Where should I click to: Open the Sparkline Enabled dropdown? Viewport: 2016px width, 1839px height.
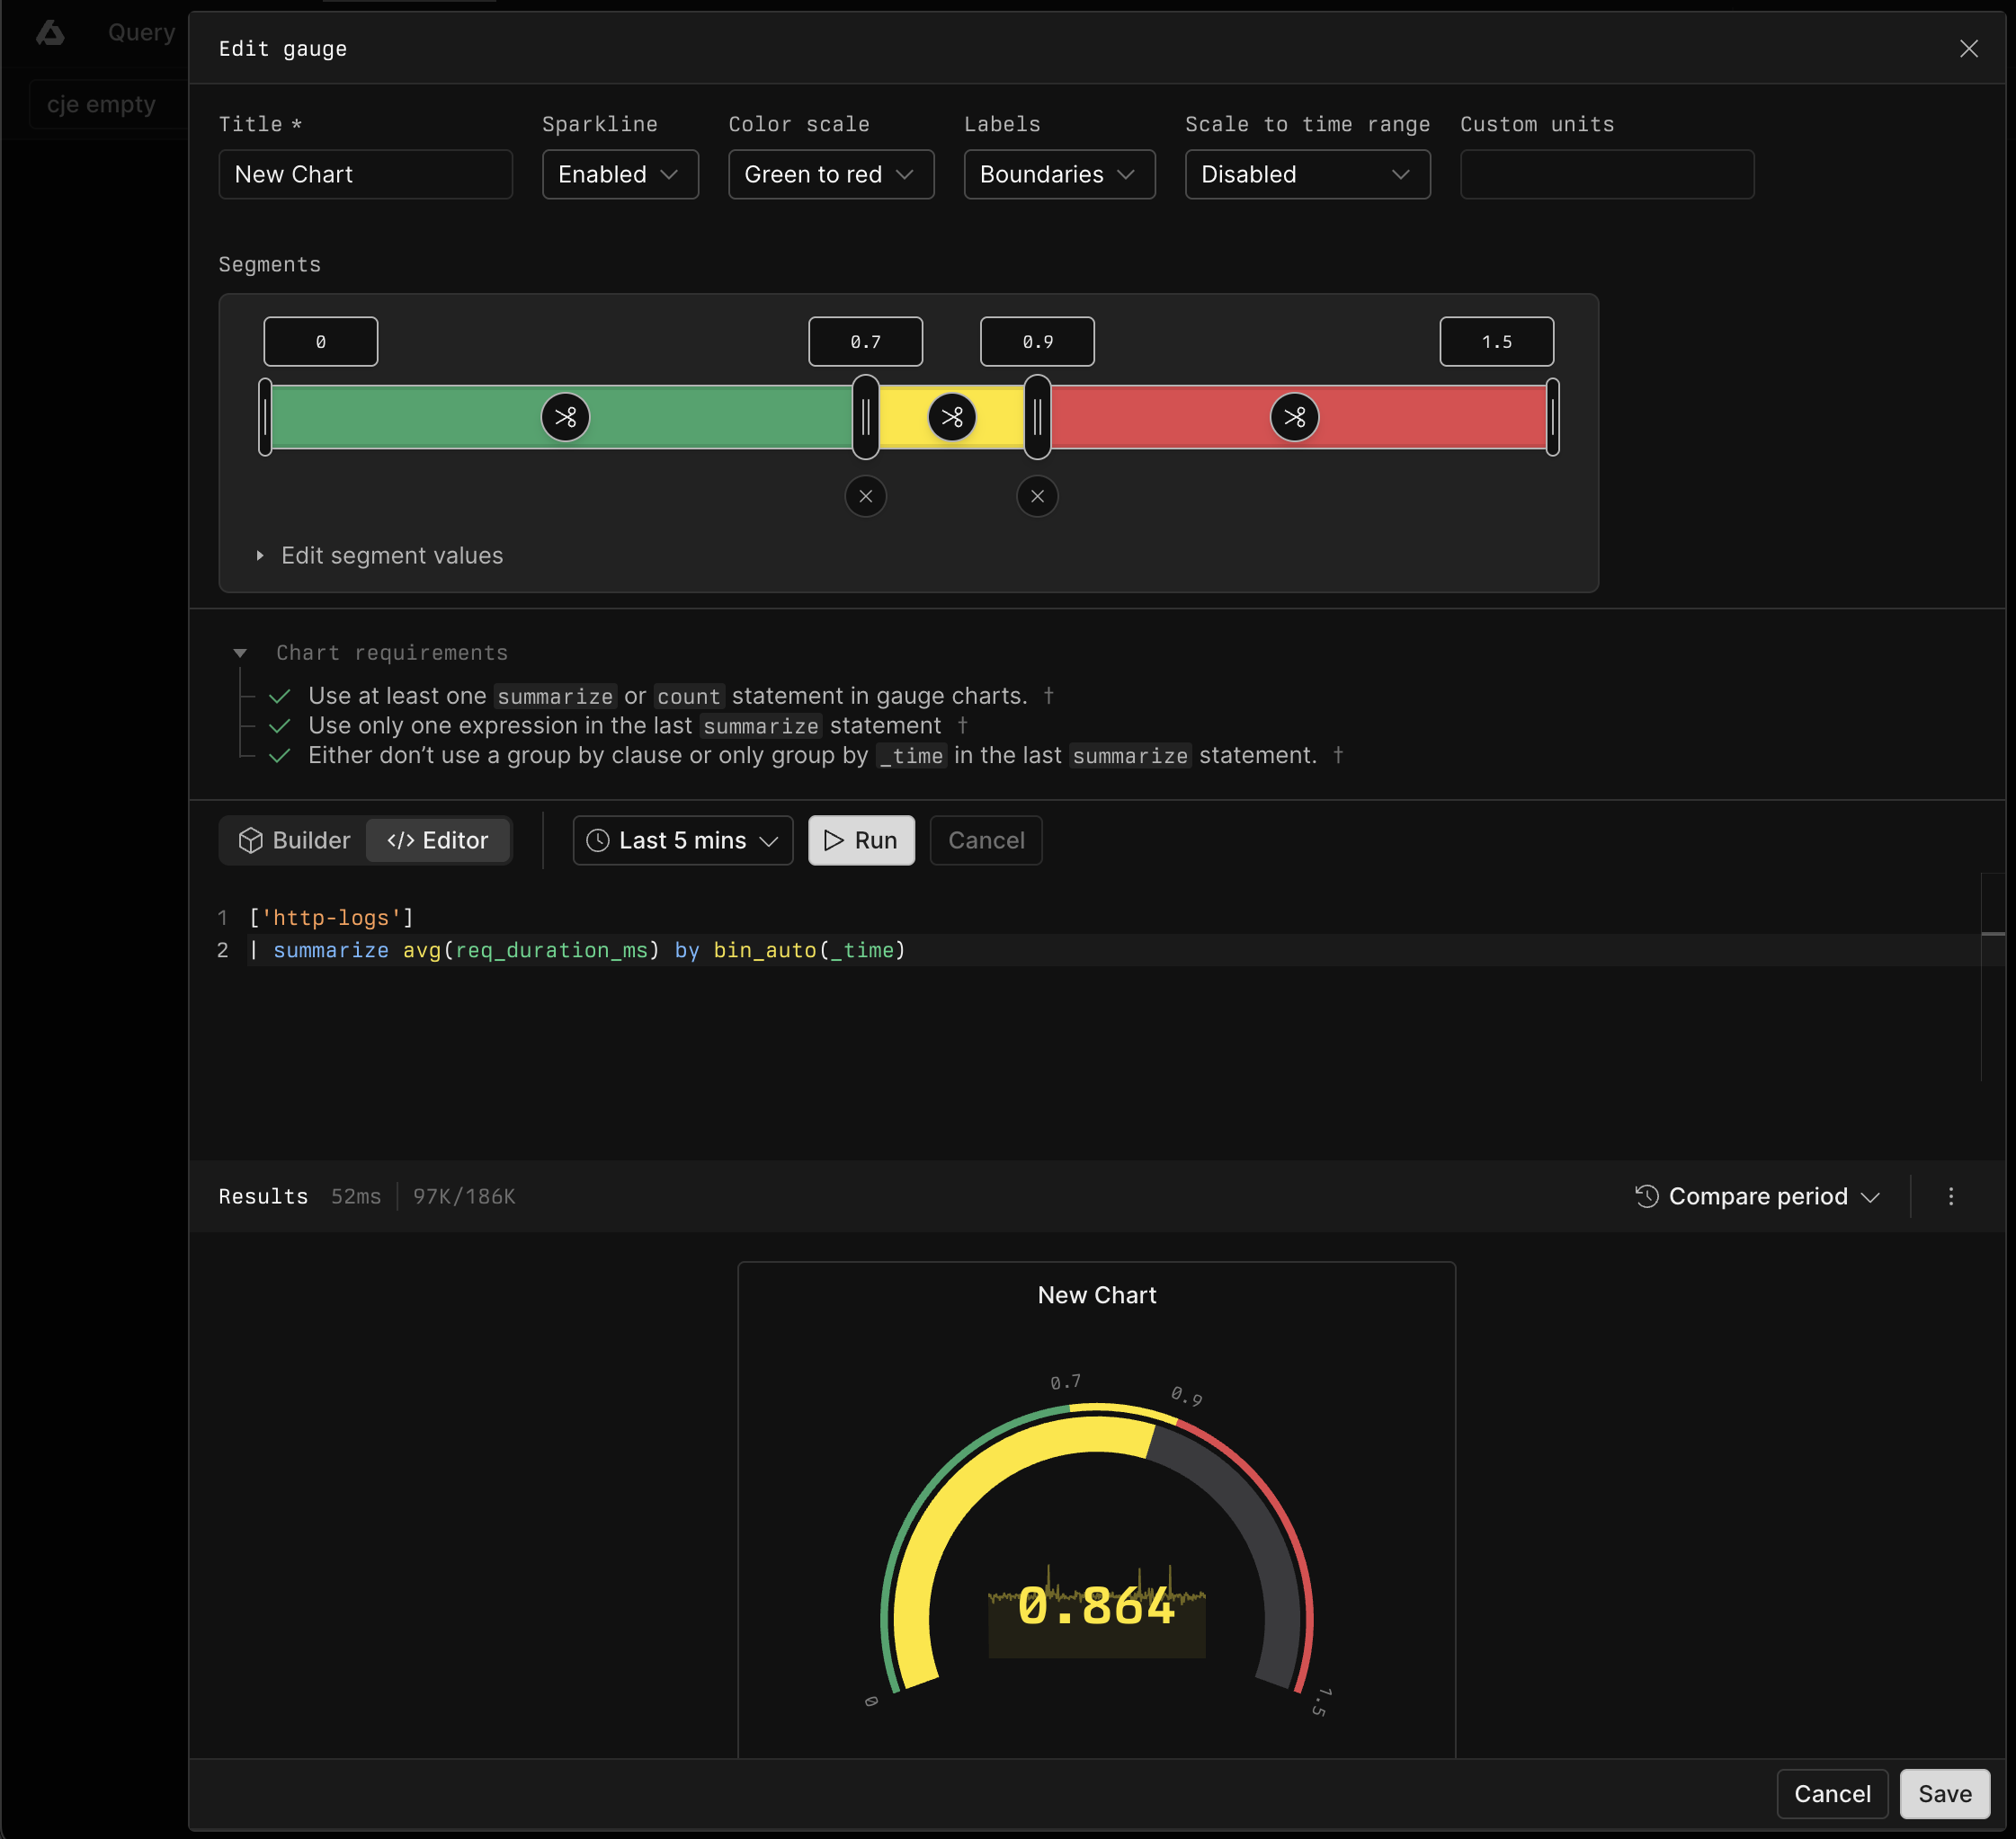click(x=620, y=173)
